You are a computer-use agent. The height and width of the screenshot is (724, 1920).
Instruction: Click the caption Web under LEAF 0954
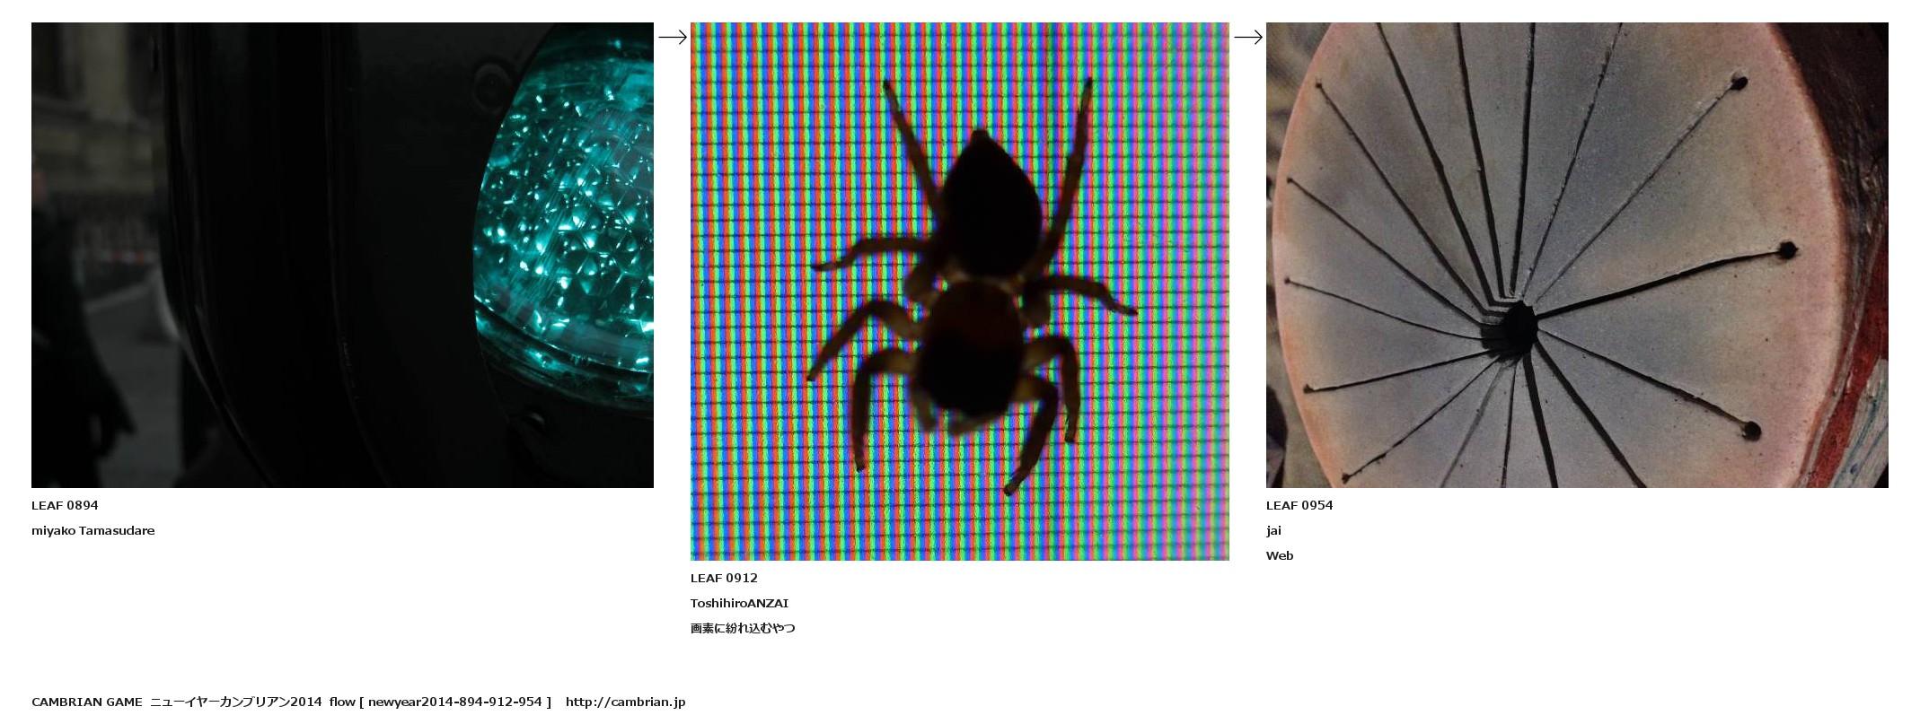(1280, 555)
